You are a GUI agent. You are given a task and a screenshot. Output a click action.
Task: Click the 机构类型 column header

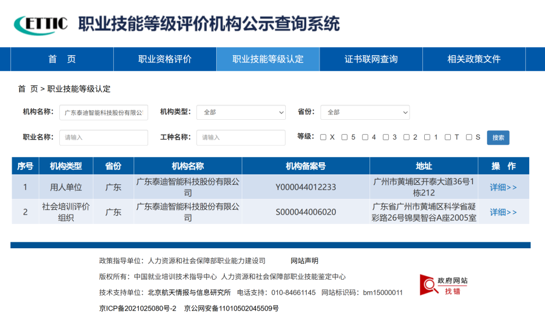pyautogui.click(x=66, y=166)
